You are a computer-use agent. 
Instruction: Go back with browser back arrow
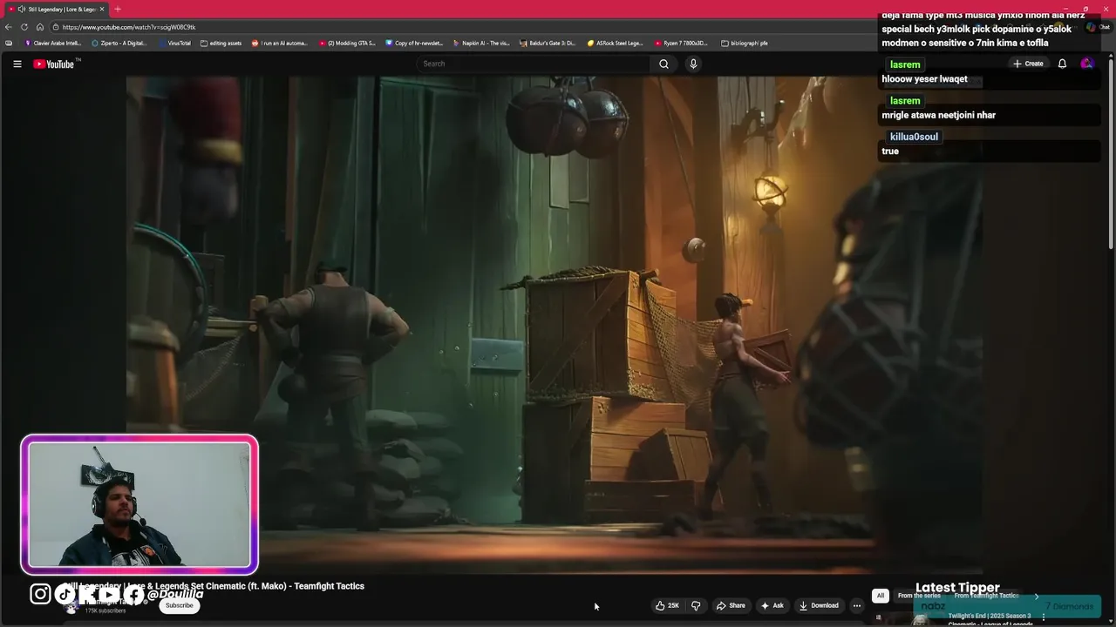pos(9,27)
